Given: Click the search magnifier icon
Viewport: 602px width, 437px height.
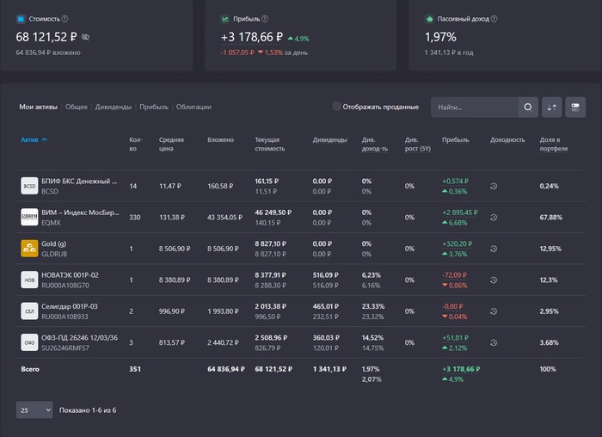Looking at the screenshot, I should point(528,107).
